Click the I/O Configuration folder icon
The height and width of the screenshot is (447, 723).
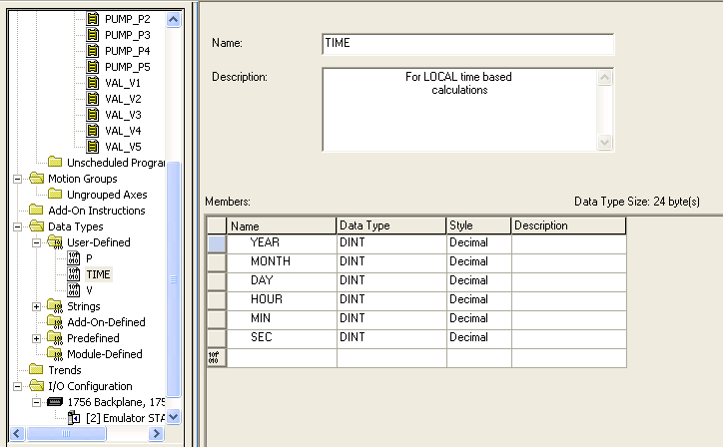click(36, 386)
